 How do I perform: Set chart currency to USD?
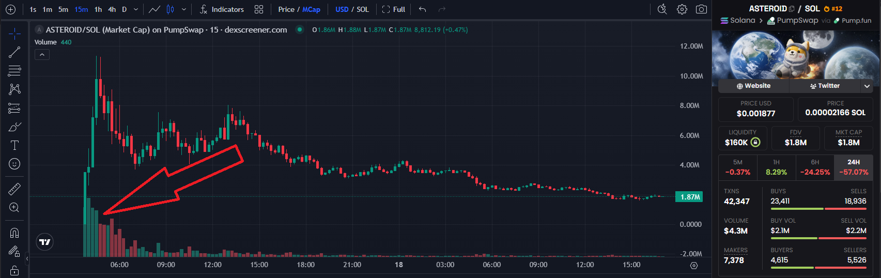pos(342,9)
